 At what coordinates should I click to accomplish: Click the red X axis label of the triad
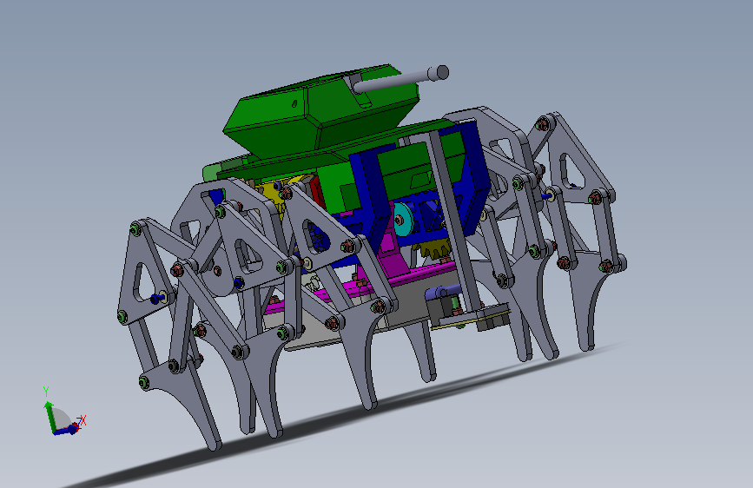tap(83, 421)
